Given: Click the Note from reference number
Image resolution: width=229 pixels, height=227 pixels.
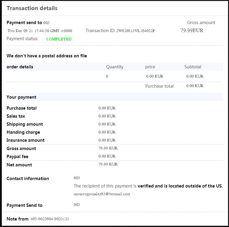Looking at the screenshot, I should click(x=49, y=219).
